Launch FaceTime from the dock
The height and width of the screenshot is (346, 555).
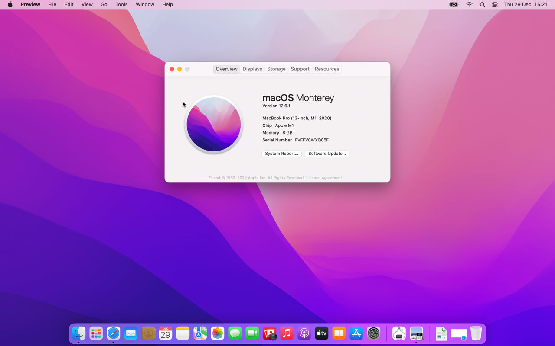pos(252,333)
